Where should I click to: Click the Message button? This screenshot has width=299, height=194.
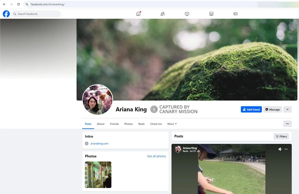(272, 109)
